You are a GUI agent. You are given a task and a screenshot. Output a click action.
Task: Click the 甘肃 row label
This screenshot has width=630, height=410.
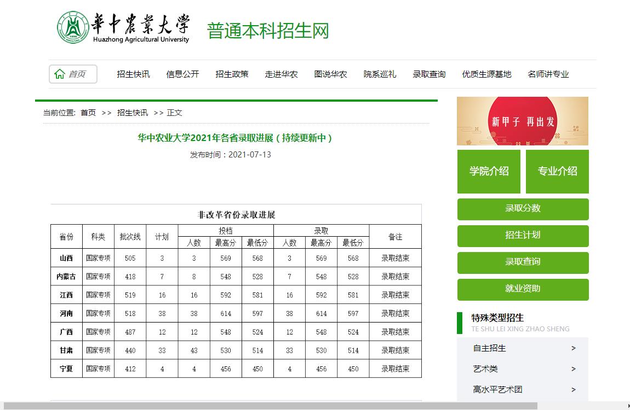[x=66, y=350]
